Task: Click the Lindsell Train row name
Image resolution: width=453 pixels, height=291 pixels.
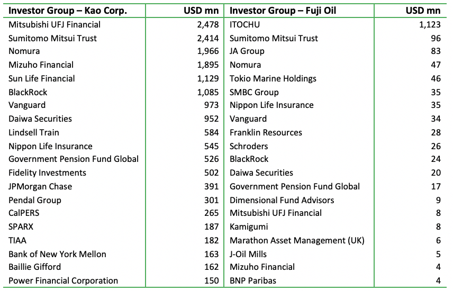Action: coord(34,132)
